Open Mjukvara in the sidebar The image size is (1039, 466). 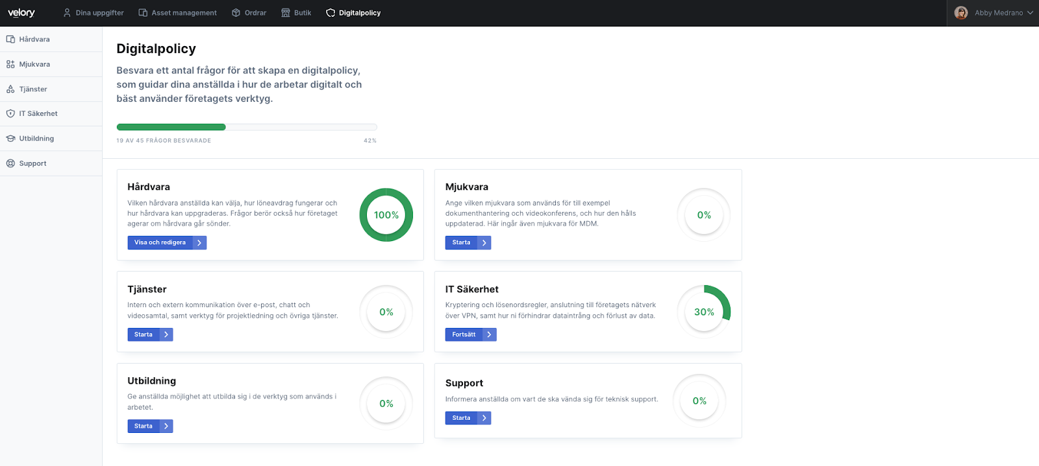click(x=51, y=64)
